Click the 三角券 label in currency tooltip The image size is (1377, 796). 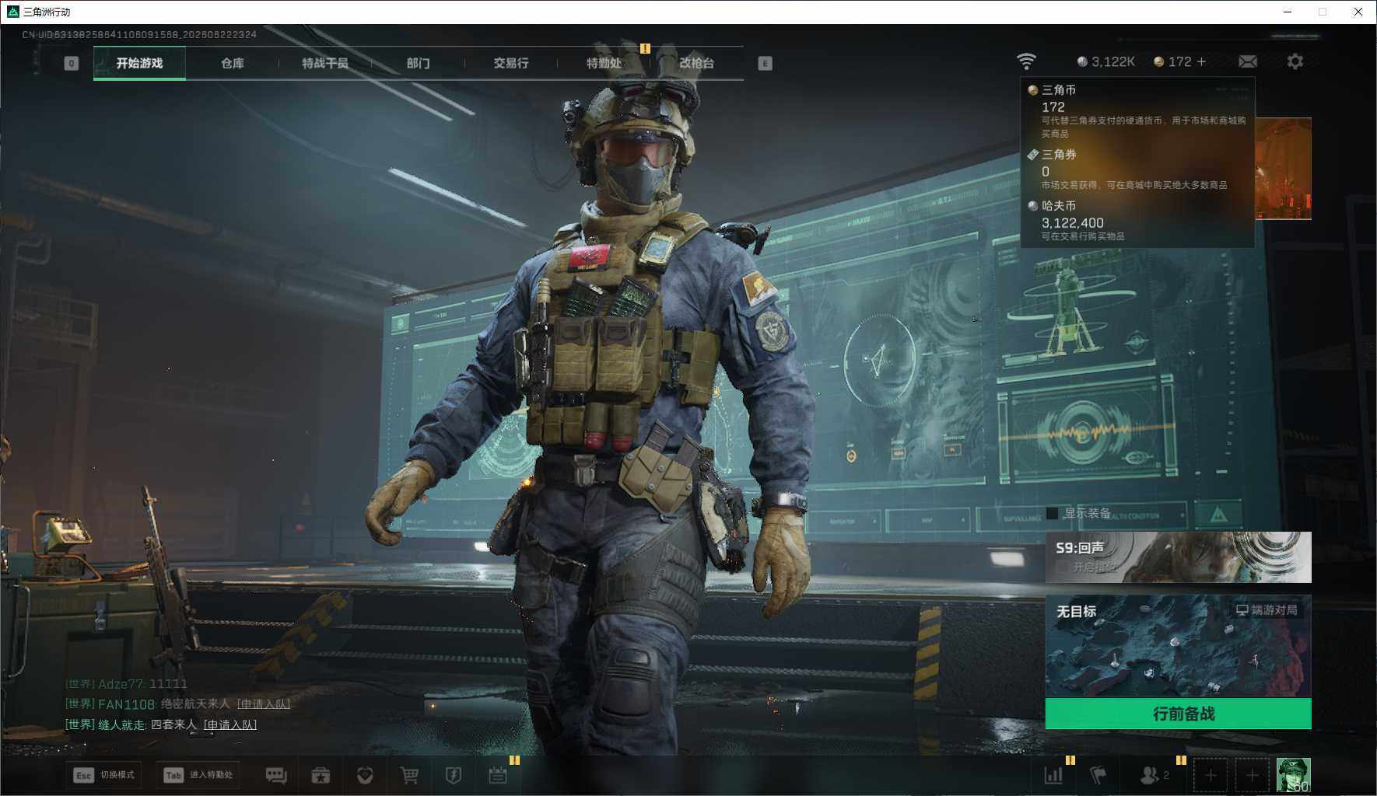pyautogui.click(x=1059, y=155)
